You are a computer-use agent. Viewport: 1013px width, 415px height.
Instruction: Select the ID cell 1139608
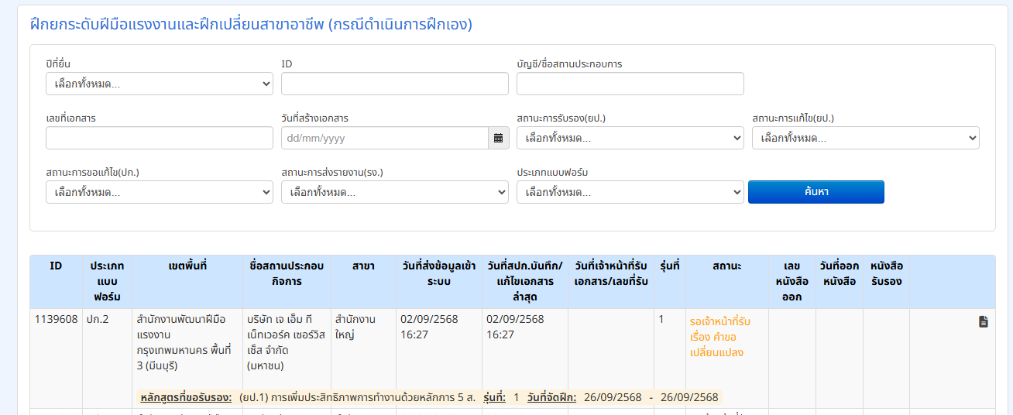point(56,319)
